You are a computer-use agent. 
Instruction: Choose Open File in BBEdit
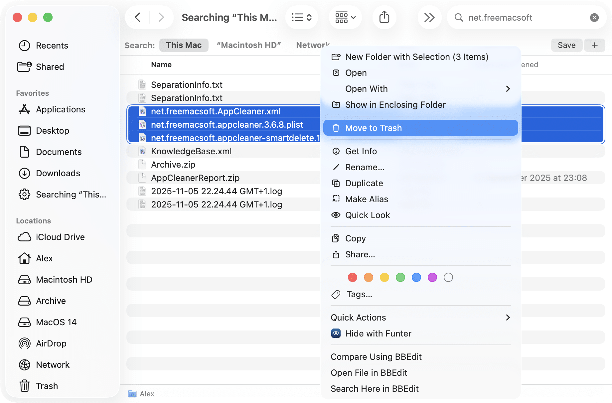(x=420, y=373)
